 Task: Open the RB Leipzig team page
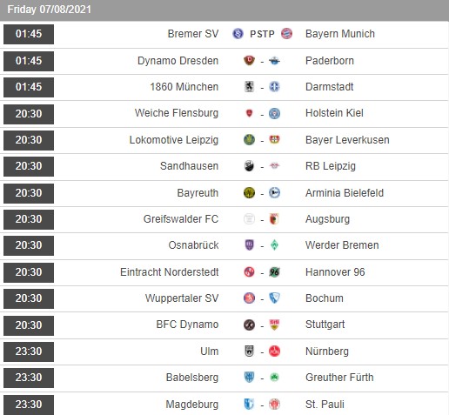(331, 166)
